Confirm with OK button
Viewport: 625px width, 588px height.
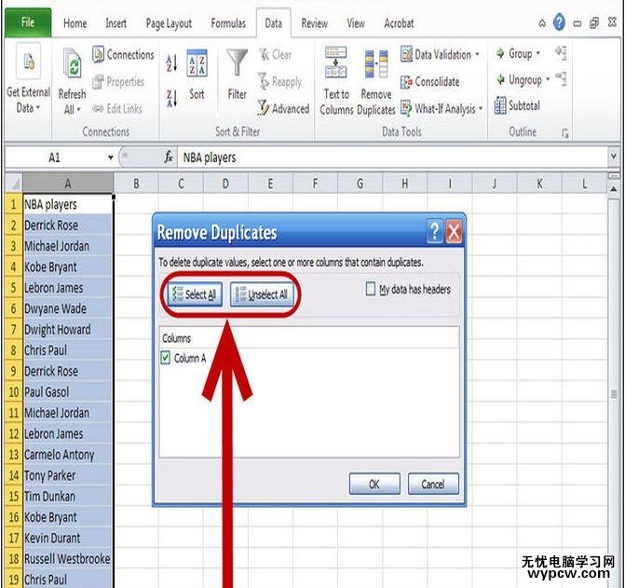(x=374, y=484)
